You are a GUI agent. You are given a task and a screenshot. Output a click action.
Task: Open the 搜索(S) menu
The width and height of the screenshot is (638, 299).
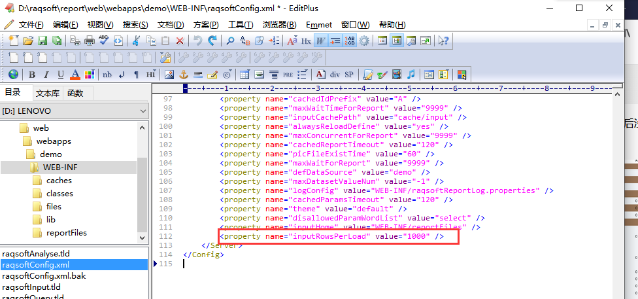coord(135,25)
